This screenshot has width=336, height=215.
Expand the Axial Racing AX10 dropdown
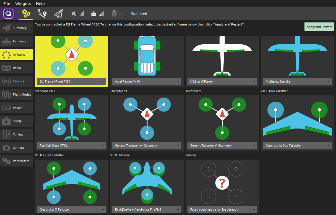pos(147,81)
